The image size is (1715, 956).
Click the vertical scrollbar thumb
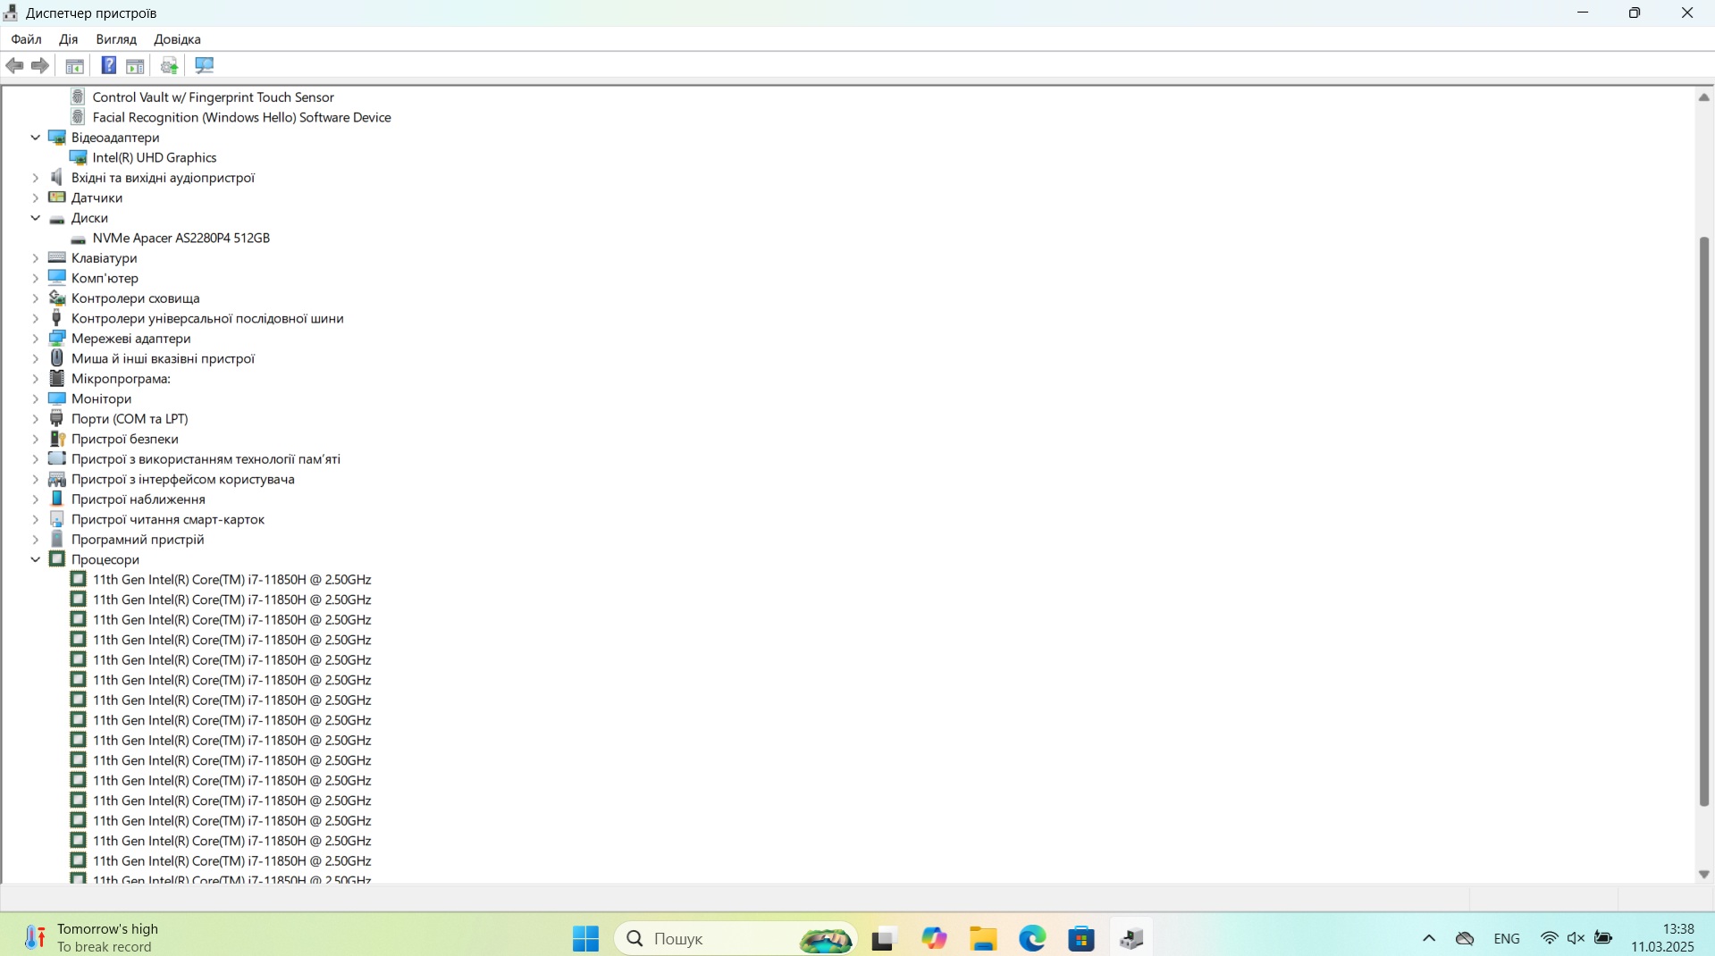(x=1704, y=522)
